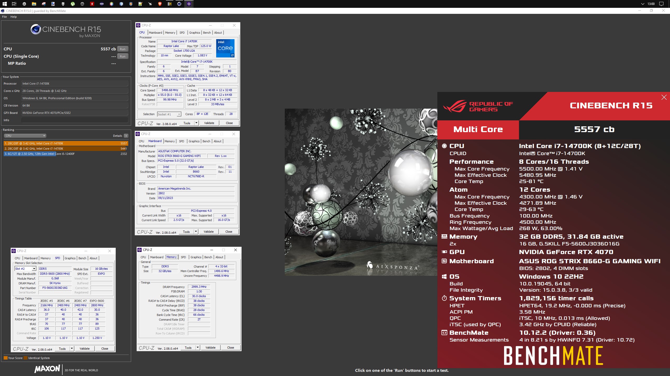Select the i5-12400F ranking entry

click(66, 154)
